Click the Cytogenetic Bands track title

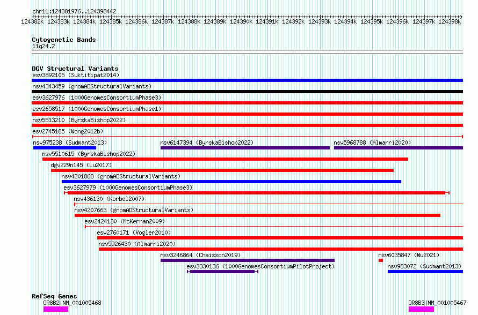[64, 40]
